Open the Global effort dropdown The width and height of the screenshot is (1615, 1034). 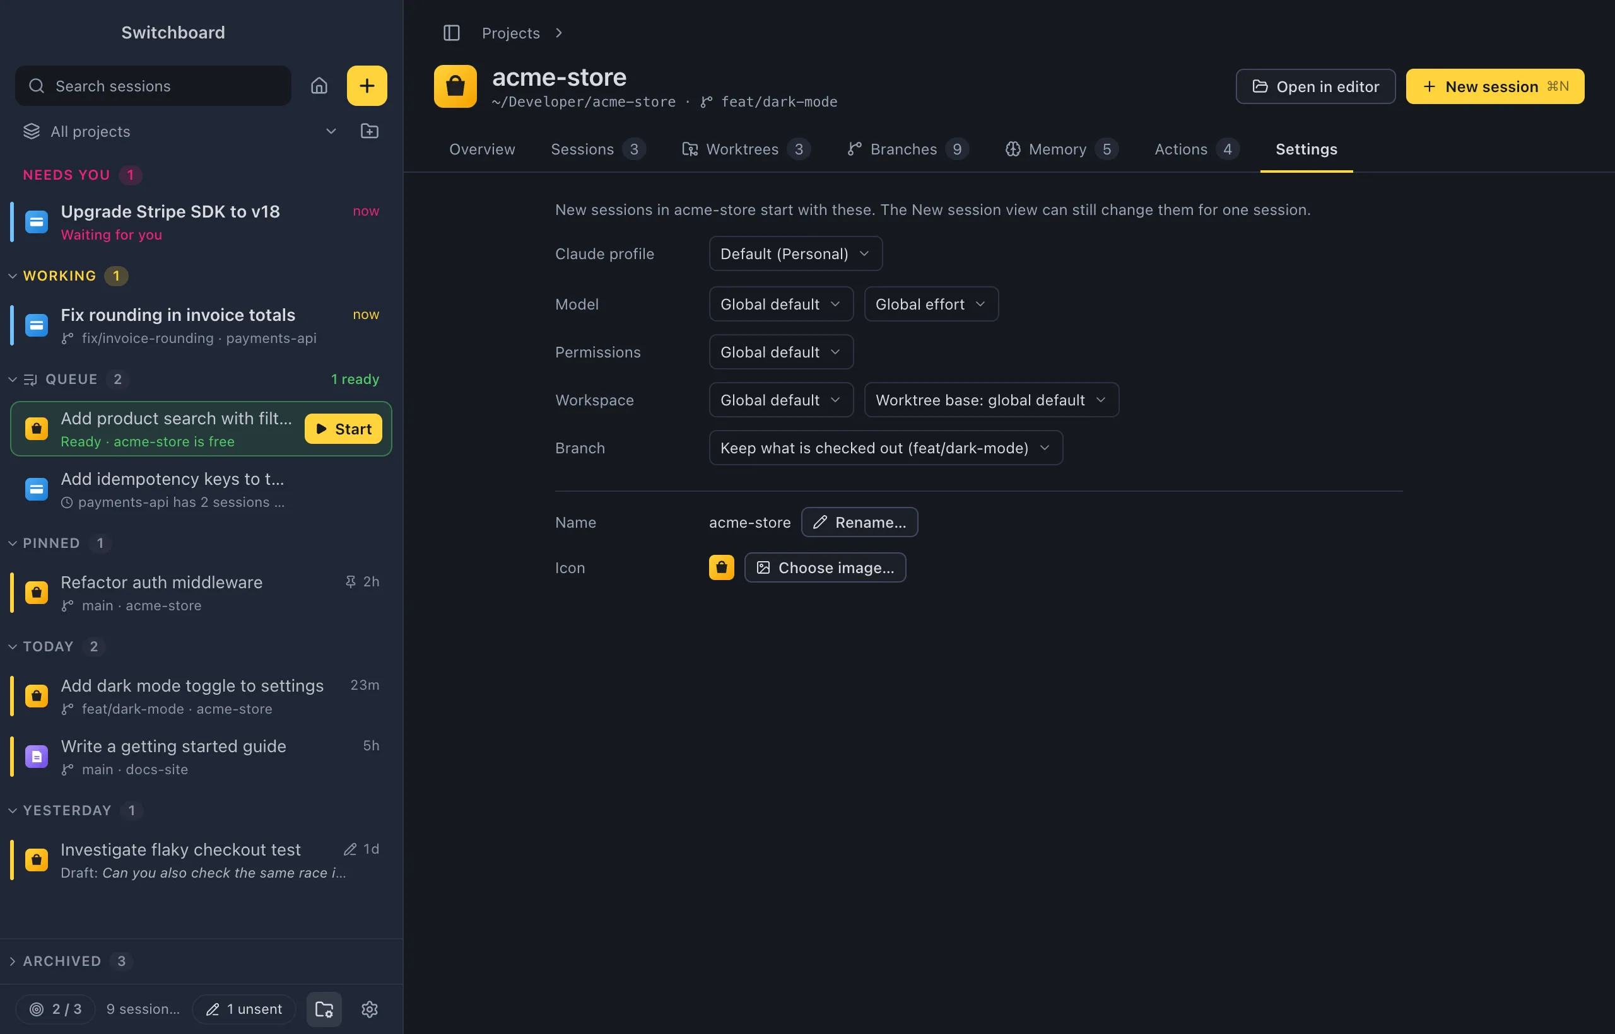(x=931, y=304)
